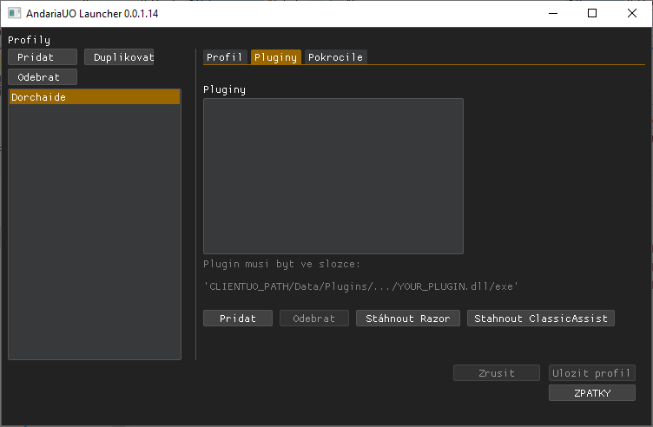
Task: Remove profile with Odebrat under Profily
Action: pyautogui.click(x=43, y=77)
